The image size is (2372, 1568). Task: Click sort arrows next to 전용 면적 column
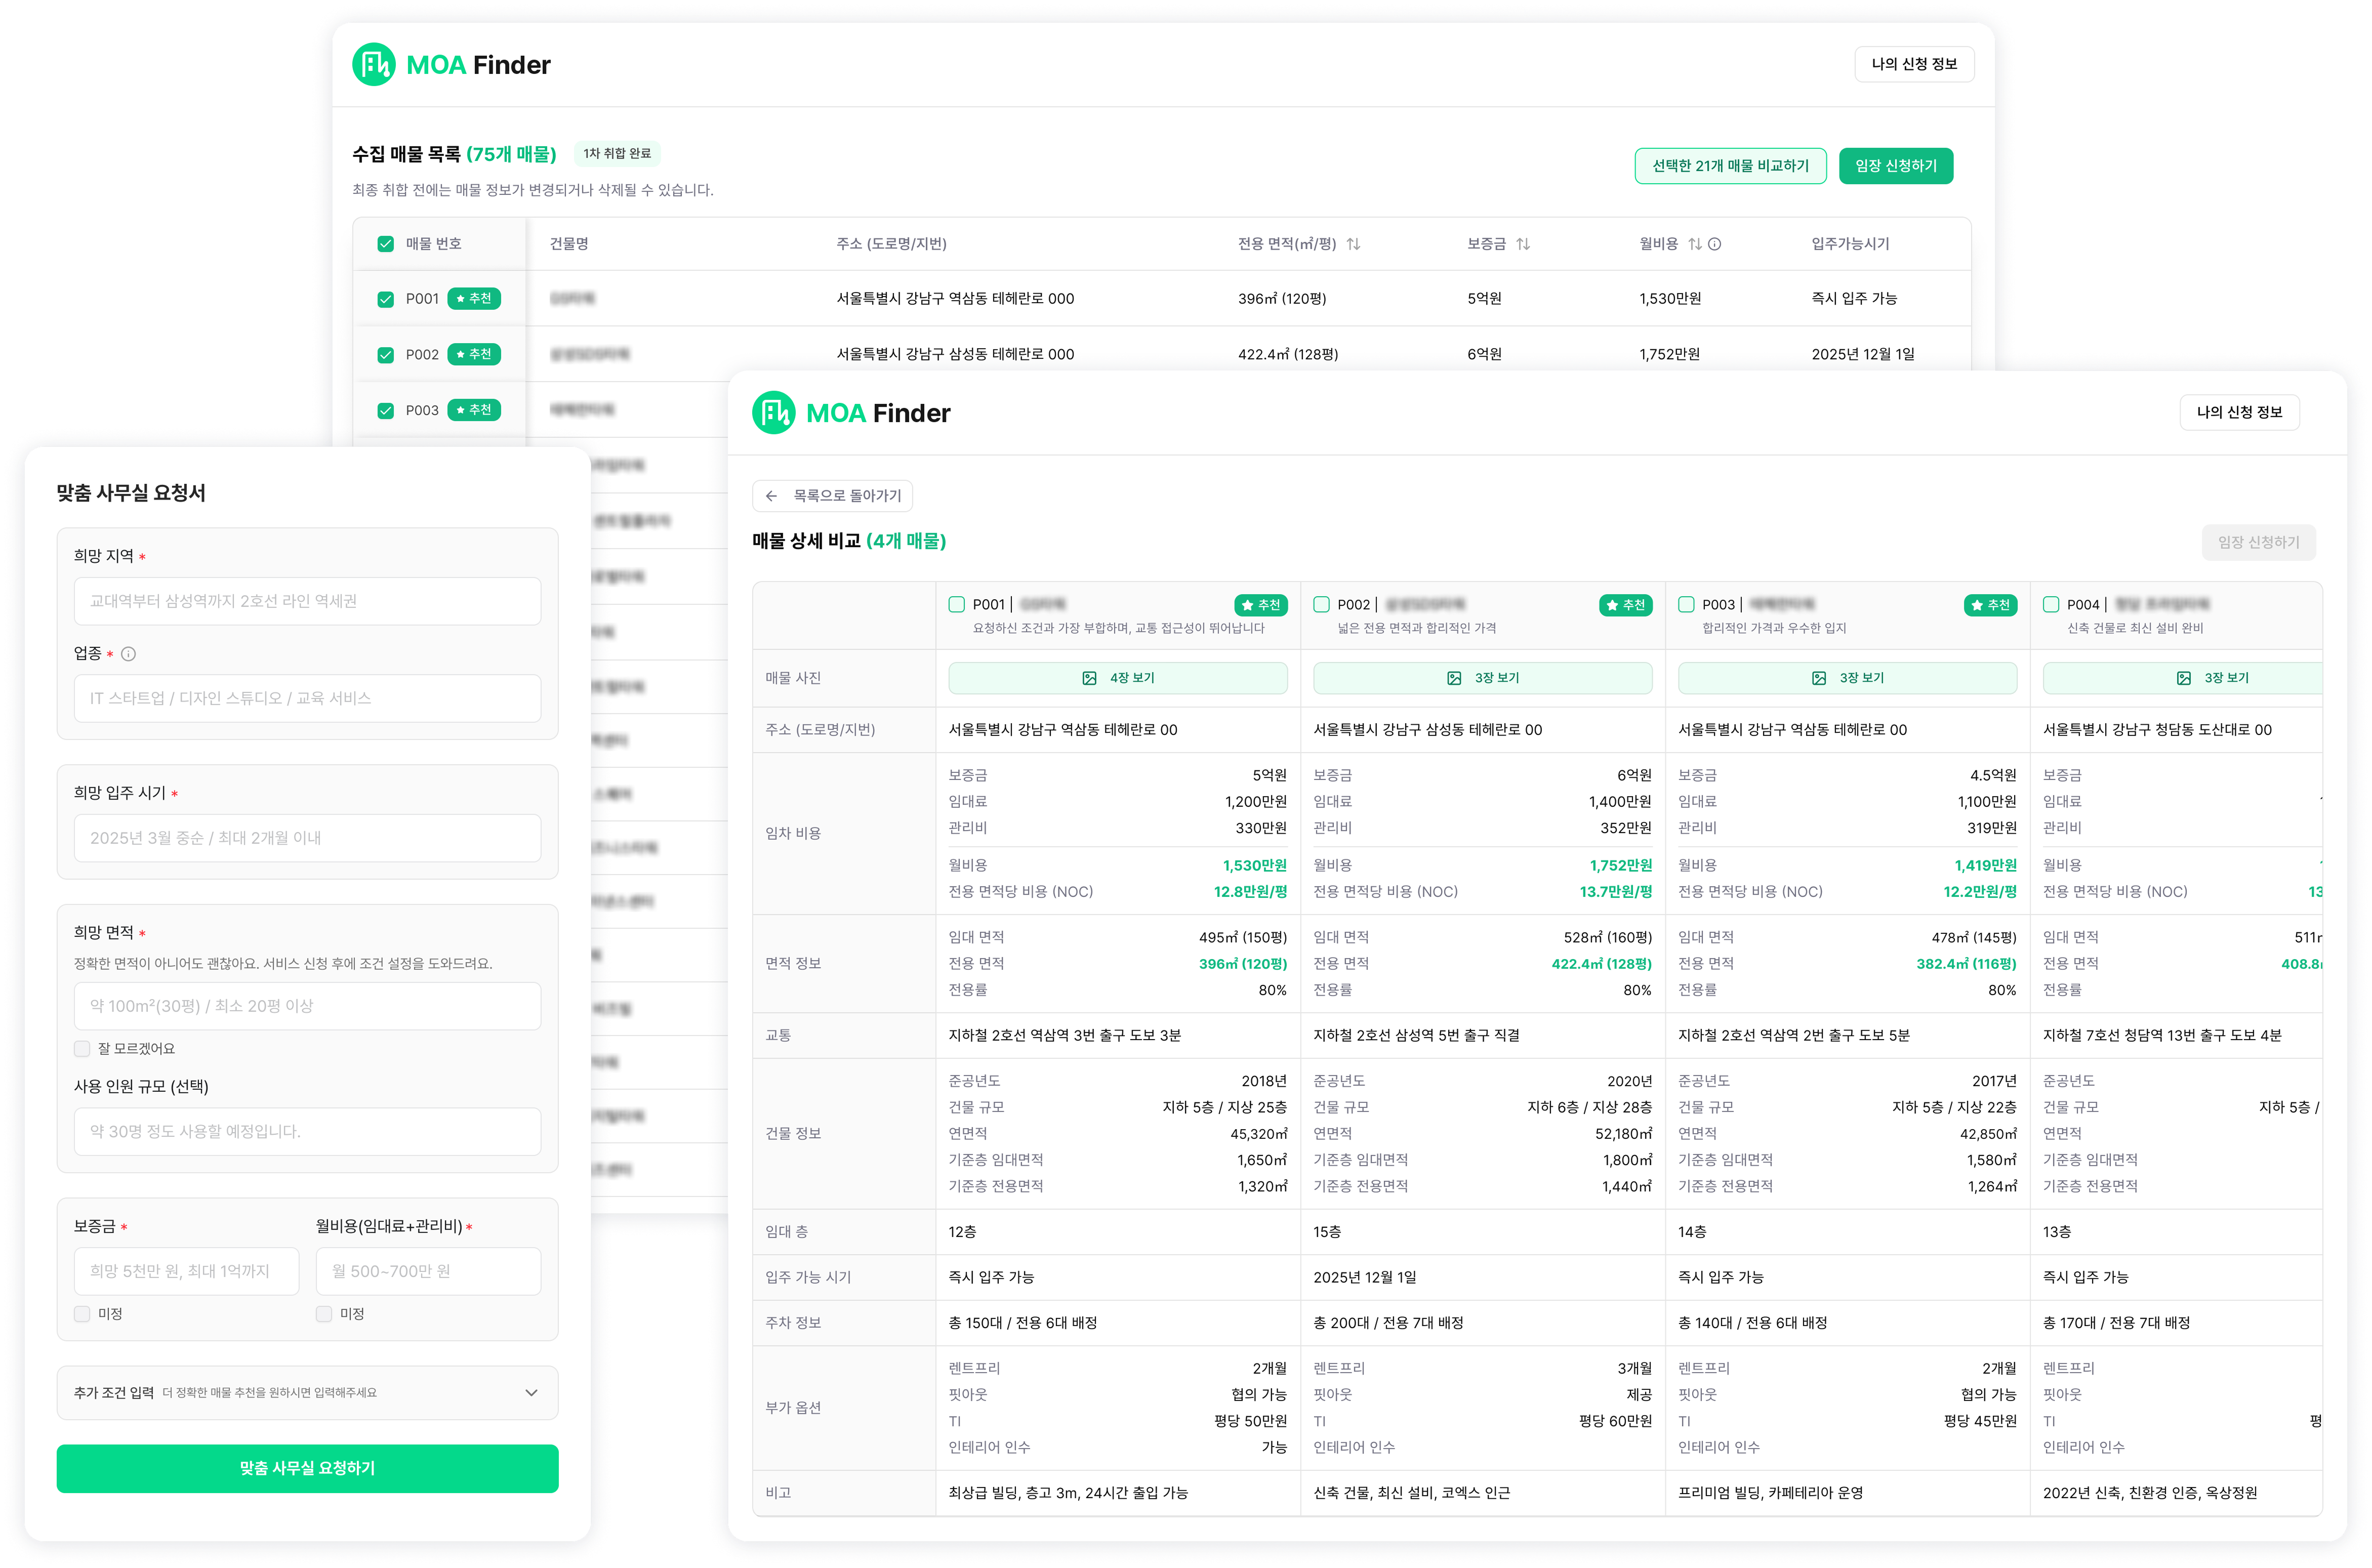point(1353,244)
